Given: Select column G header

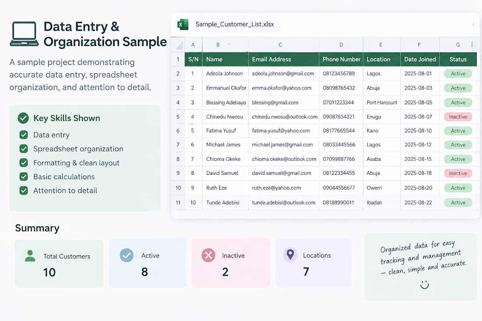Looking at the screenshot, I should [x=458, y=45].
